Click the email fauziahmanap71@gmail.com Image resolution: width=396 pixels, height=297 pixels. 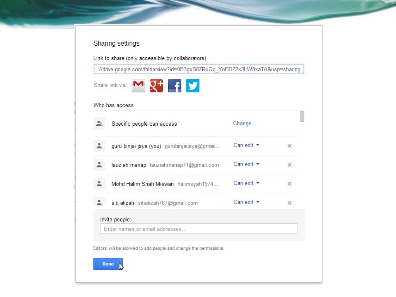point(184,165)
